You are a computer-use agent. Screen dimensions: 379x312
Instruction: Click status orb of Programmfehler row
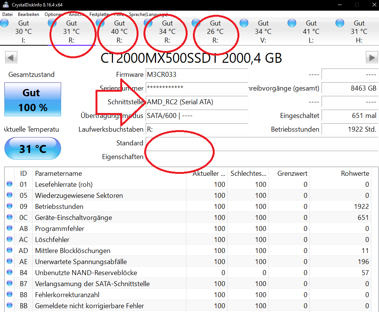[x=10, y=228]
